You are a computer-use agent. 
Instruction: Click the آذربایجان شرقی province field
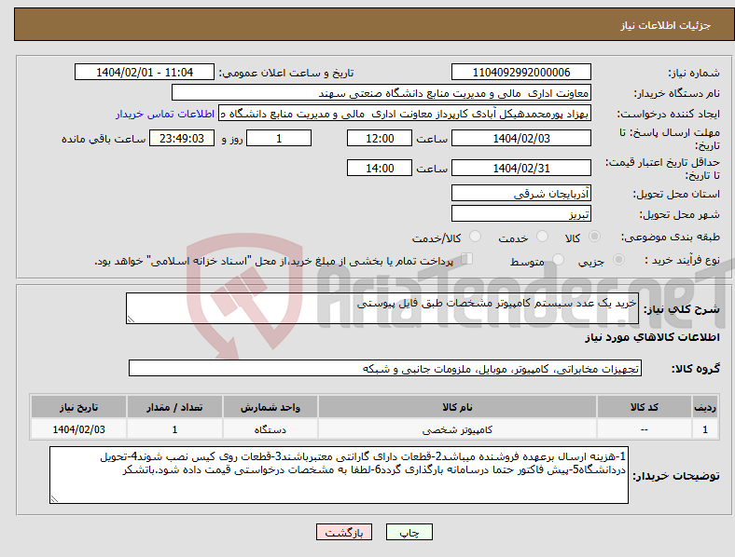coord(520,193)
